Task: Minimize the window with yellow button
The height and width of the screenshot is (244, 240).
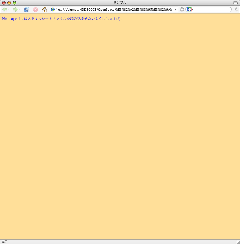Action: click(9, 3)
